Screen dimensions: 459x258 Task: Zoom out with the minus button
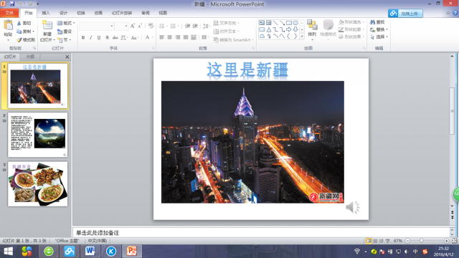coord(407,241)
